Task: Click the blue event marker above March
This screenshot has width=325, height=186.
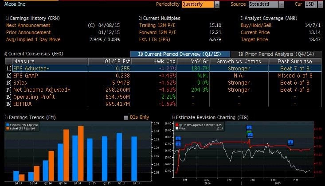Action: pyautogui.click(x=290, y=142)
